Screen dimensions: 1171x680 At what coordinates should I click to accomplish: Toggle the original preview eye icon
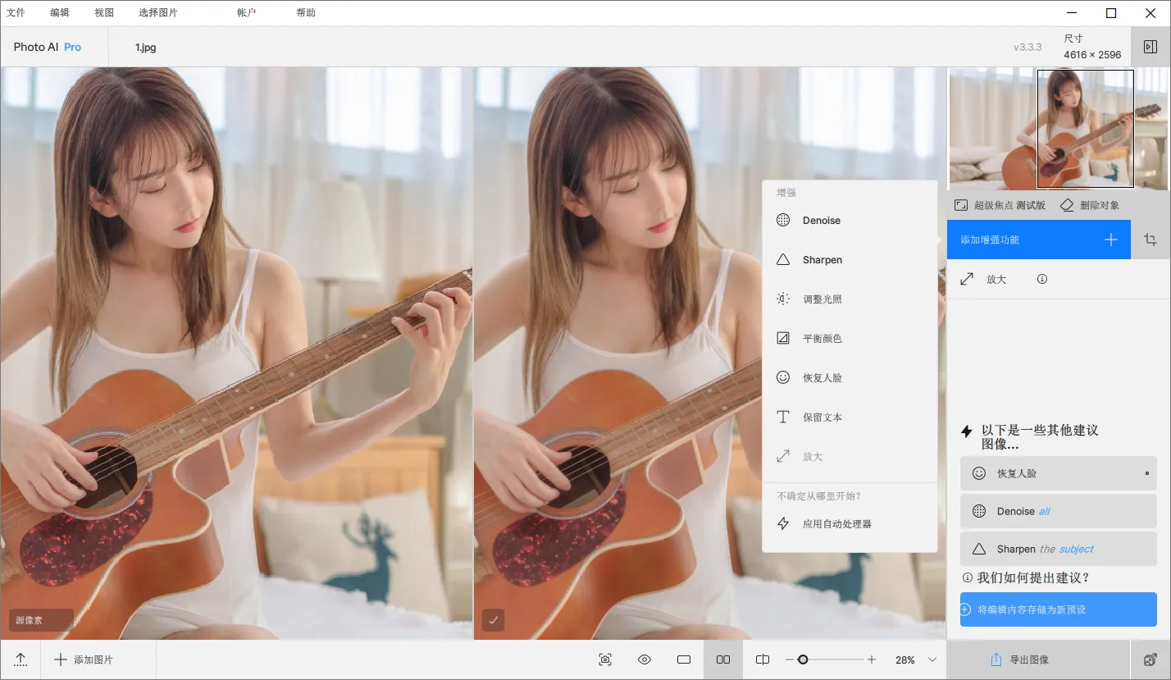pos(645,659)
